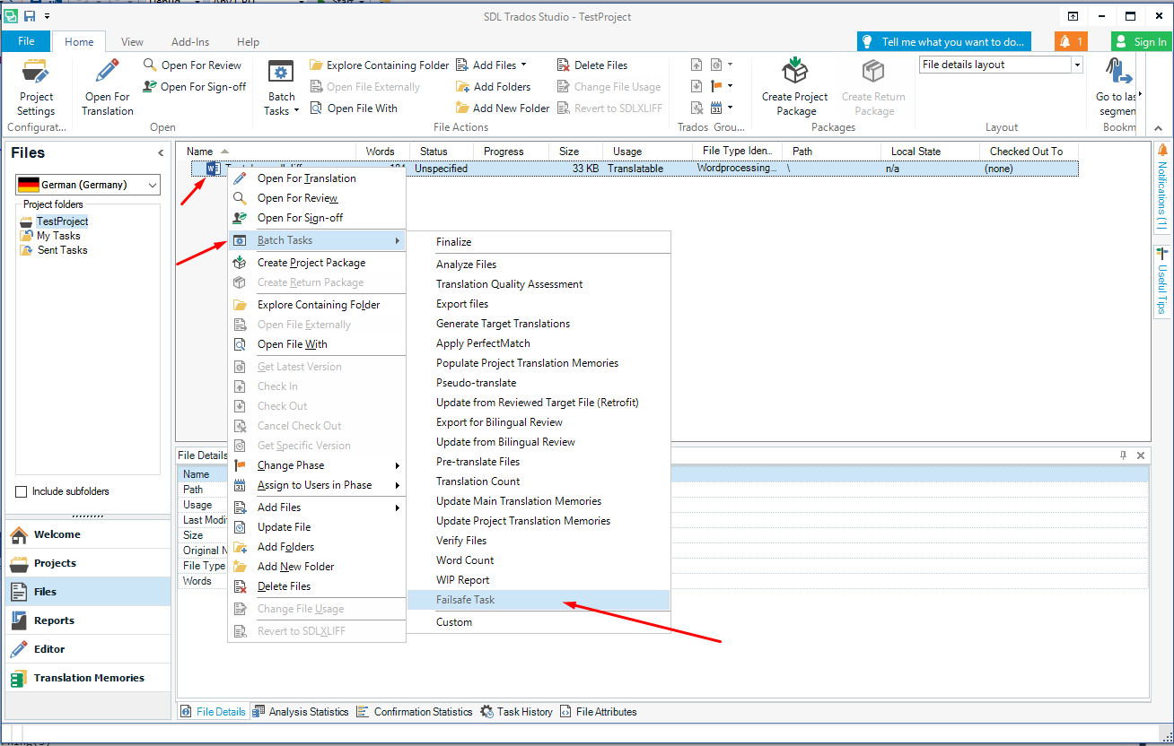
Task: Choose Explore Containing Folder in context menu
Action: [317, 305]
